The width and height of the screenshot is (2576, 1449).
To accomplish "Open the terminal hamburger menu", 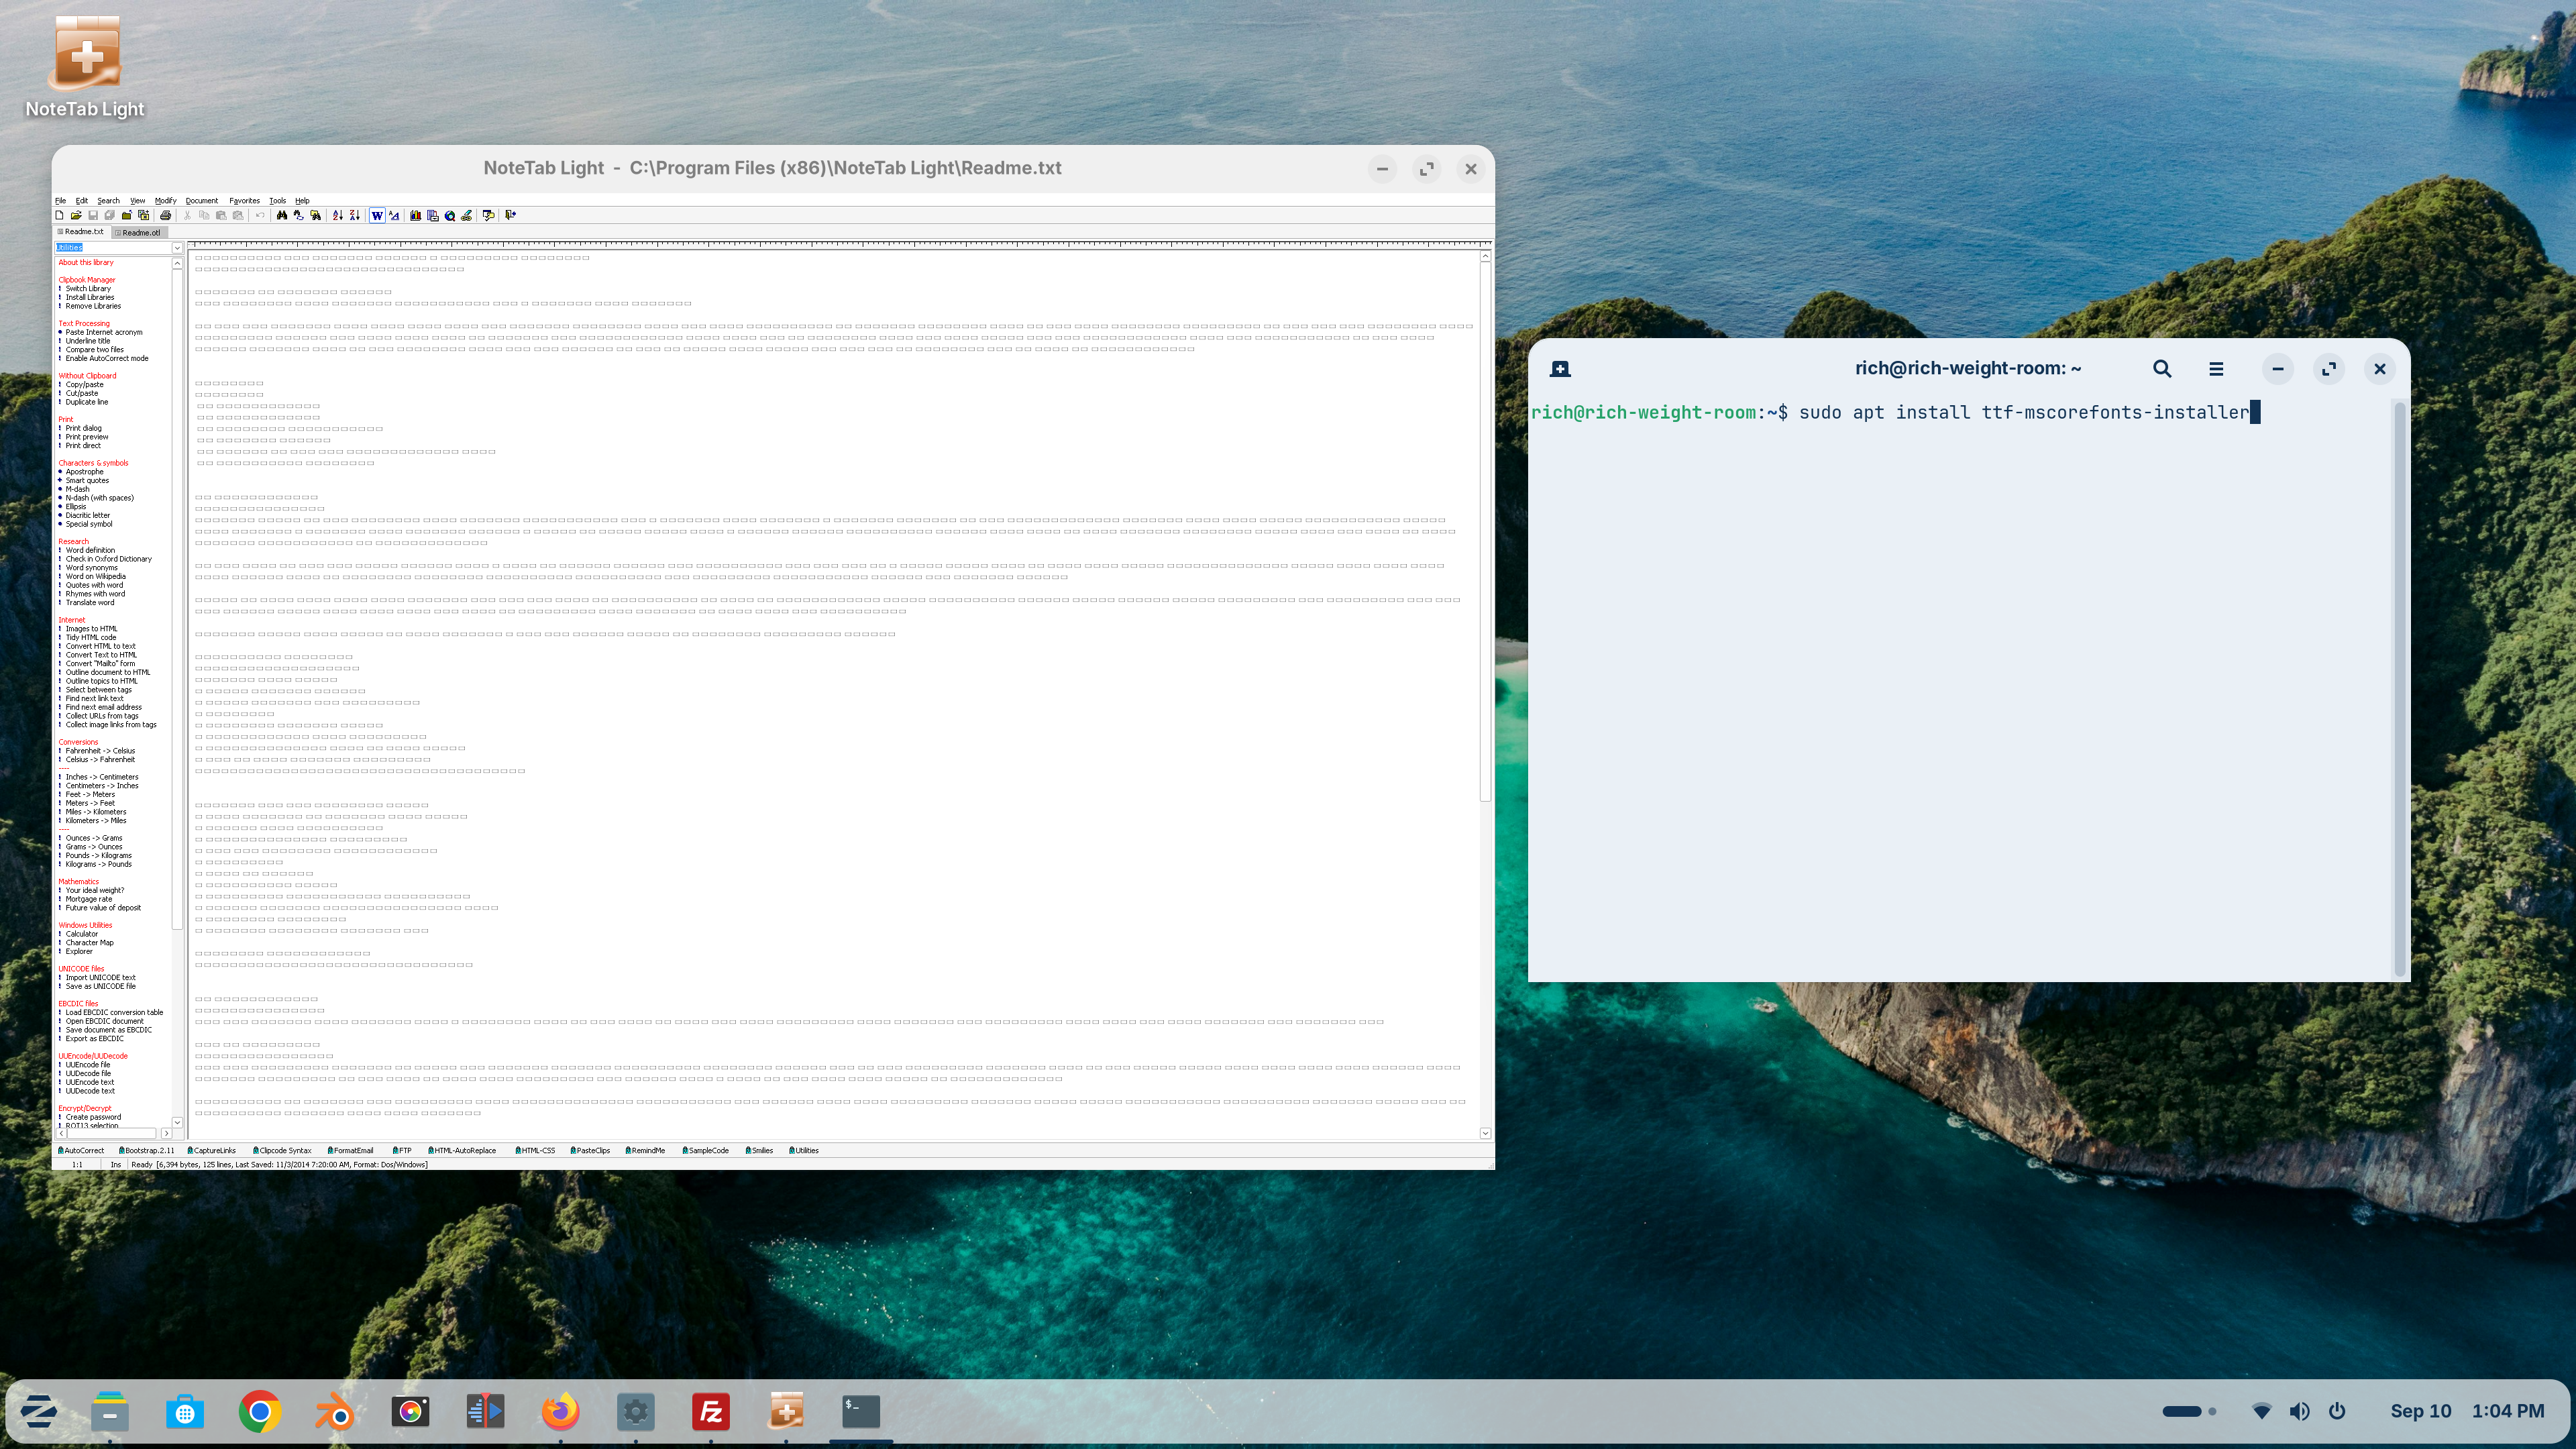I will pos(2216,369).
